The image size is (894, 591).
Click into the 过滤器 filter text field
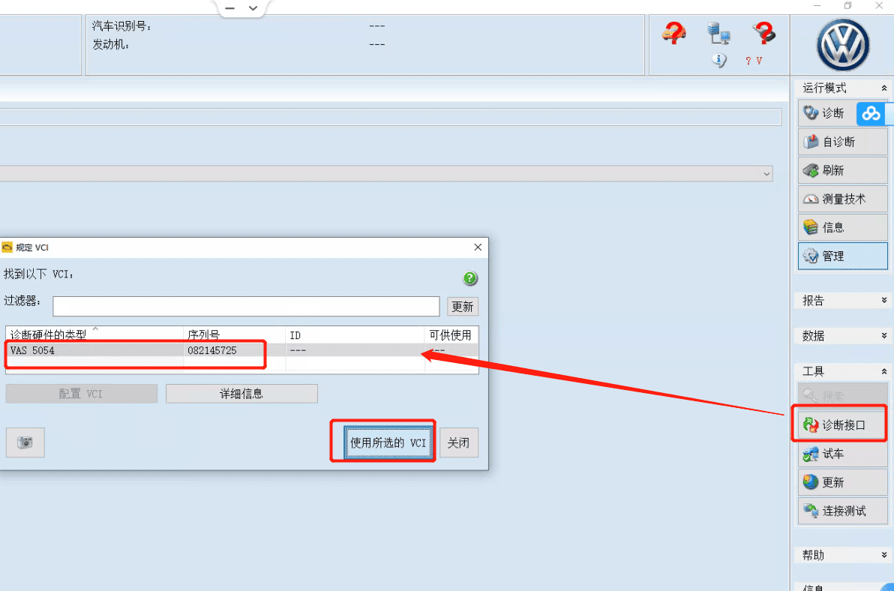pos(246,307)
